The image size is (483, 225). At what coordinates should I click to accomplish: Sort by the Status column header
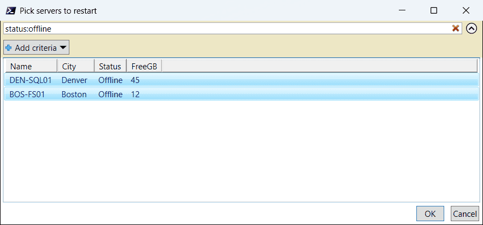point(110,66)
